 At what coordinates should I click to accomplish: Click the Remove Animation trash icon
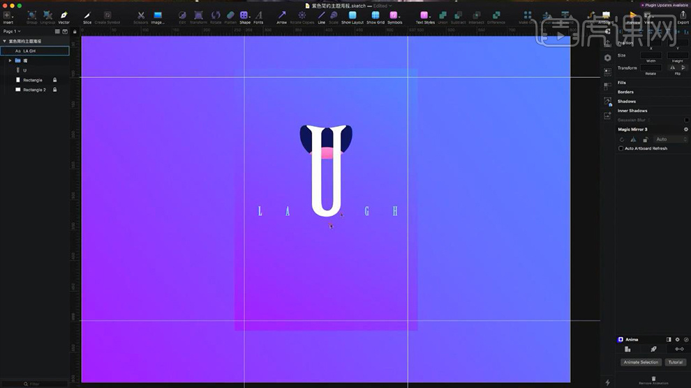point(653,378)
